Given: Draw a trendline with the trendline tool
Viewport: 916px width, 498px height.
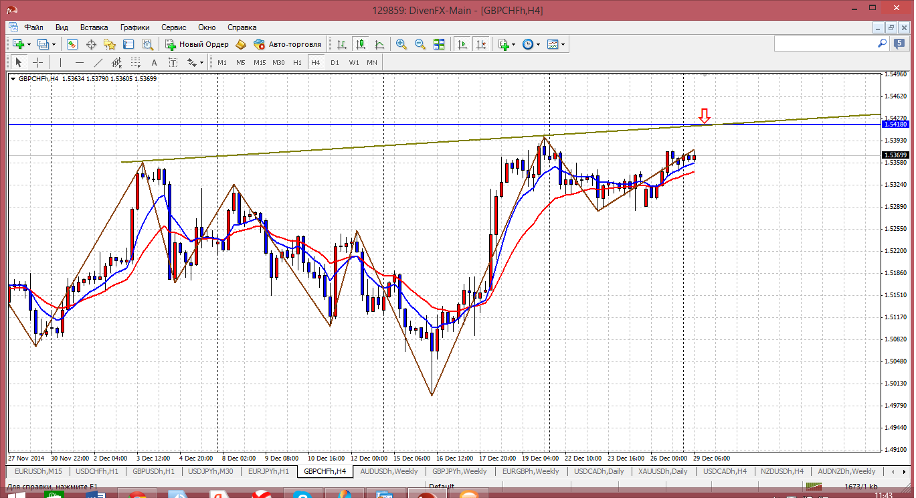Looking at the screenshot, I should 98,62.
